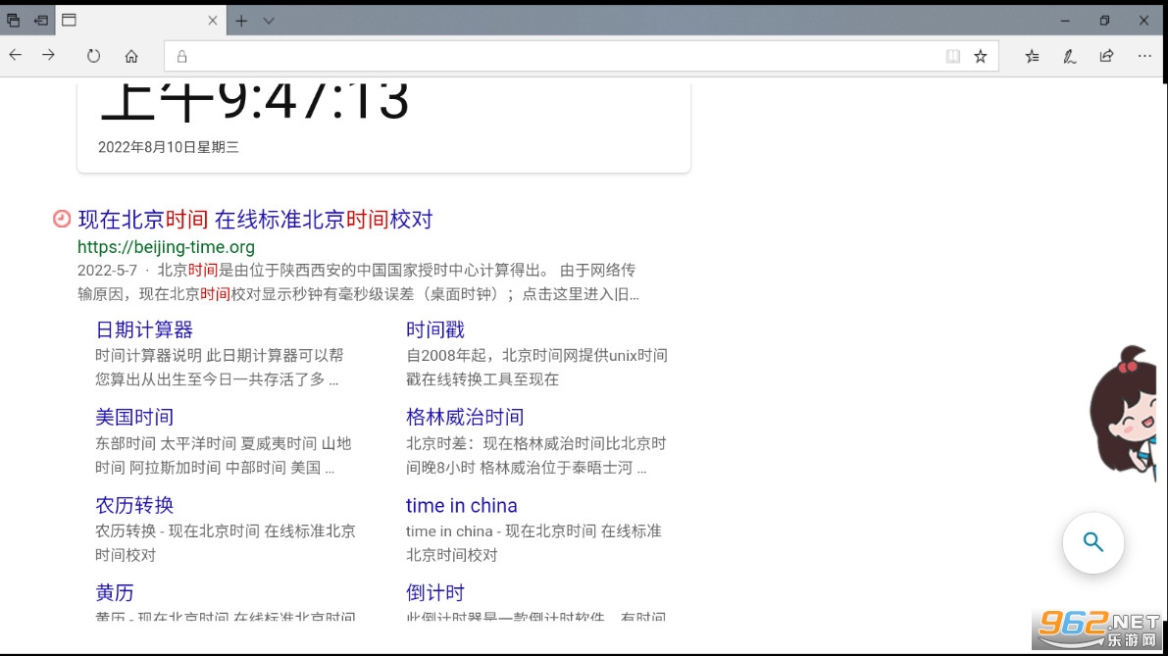
Task: Open the 格林威治时间 sublink
Action: [464, 417]
